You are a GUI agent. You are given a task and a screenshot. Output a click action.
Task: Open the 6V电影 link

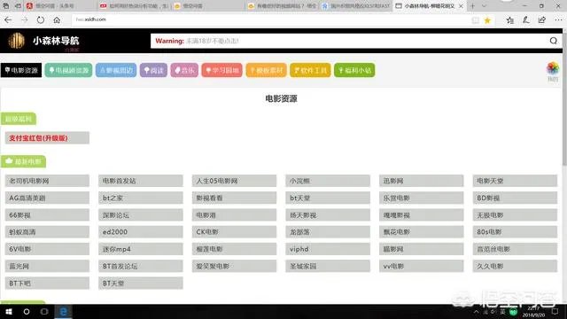tap(47, 249)
